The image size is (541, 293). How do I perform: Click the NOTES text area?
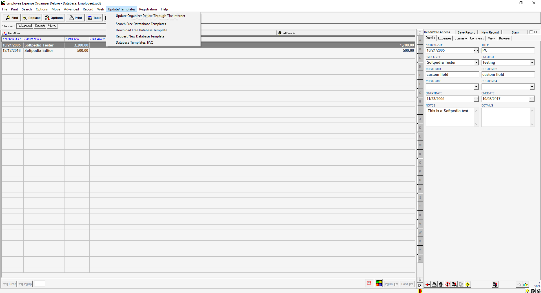[x=450, y=117]
